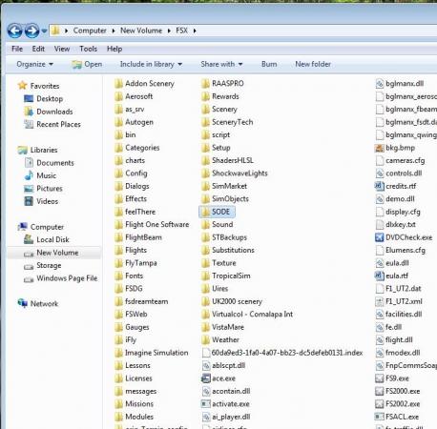
Task: Click FSX in the address breadcrumb
Action: [181, 31]
